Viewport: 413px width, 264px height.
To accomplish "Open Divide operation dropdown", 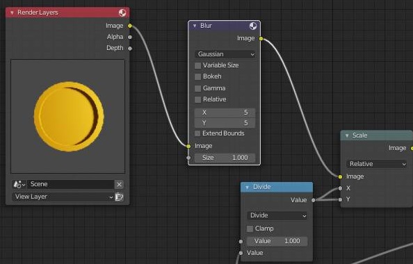I will (277, 215).
